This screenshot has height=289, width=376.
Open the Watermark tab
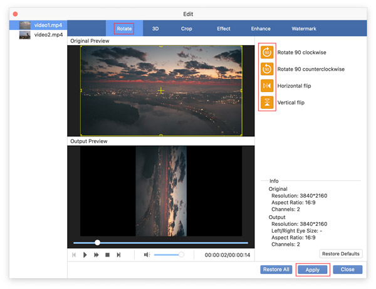304,29
